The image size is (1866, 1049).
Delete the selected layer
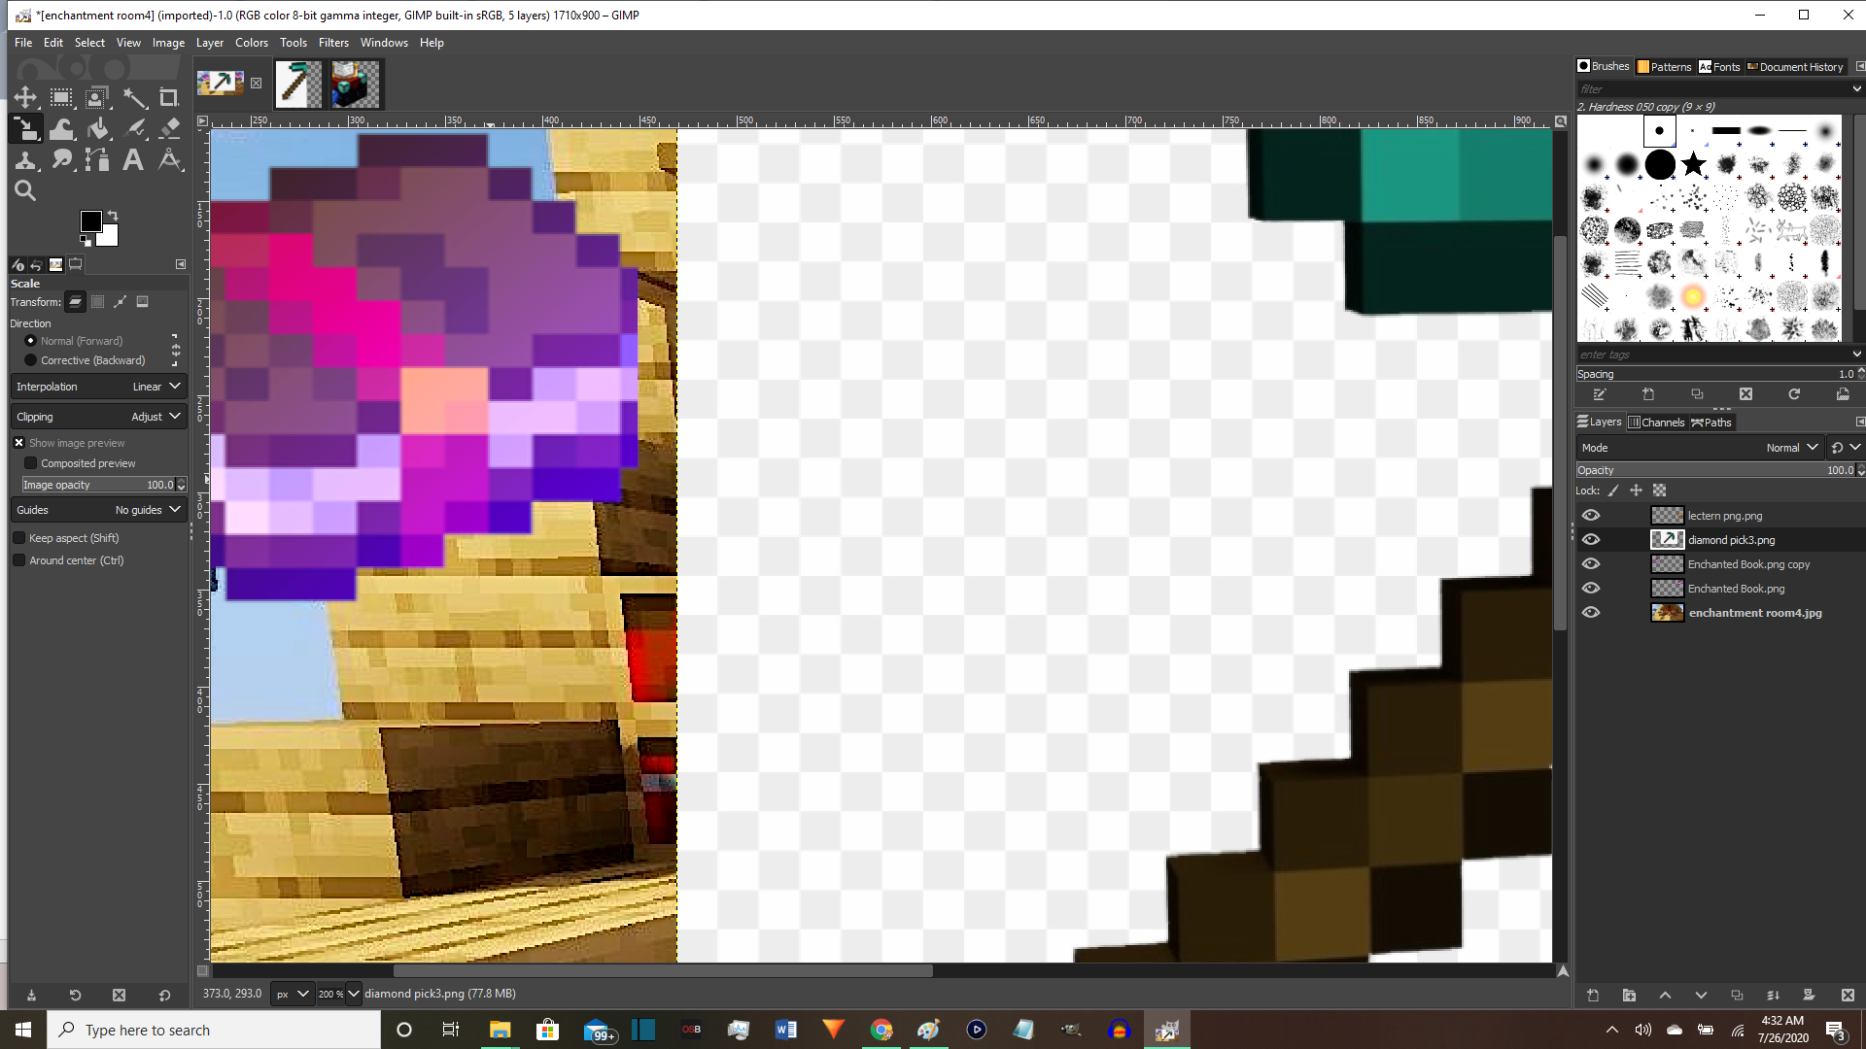point(1848,996)
